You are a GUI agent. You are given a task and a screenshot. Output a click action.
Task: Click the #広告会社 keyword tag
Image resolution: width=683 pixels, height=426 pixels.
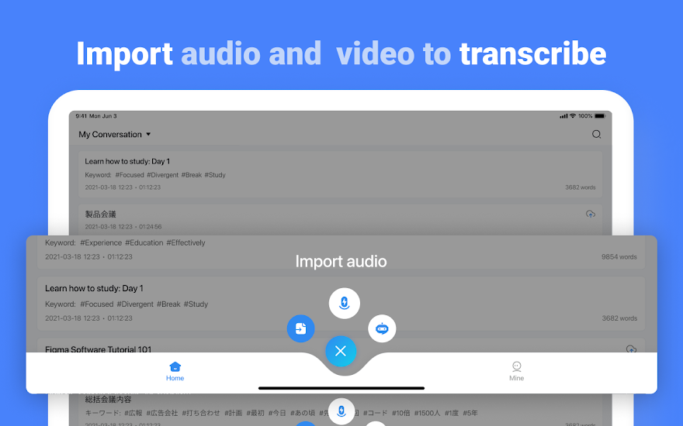click(162, 413)
